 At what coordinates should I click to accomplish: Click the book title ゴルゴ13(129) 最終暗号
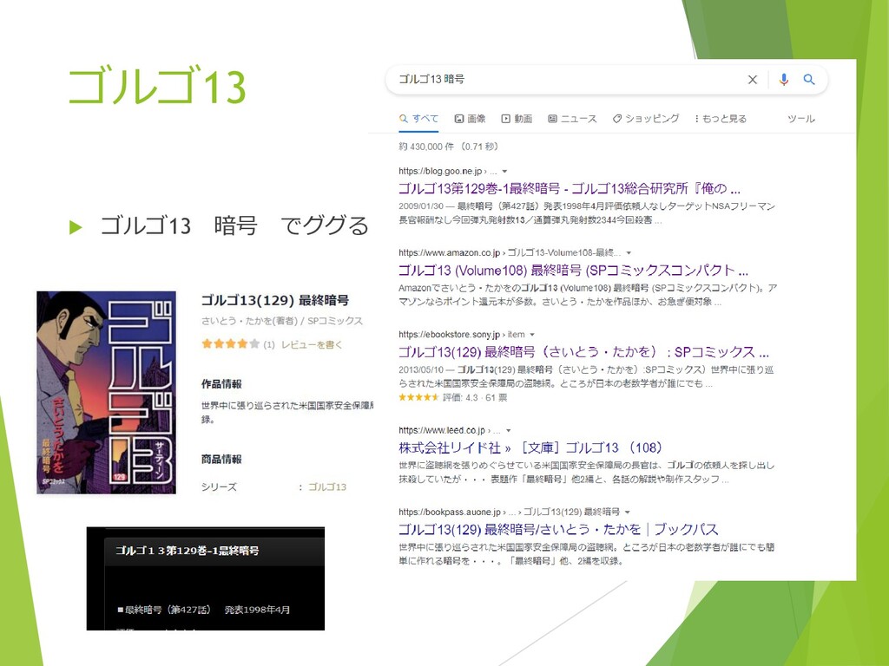(275, 300)
